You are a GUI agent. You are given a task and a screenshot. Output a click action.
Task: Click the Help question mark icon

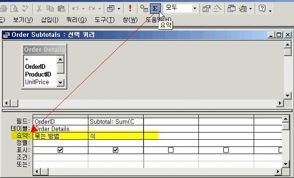click(x=262, y=9)
